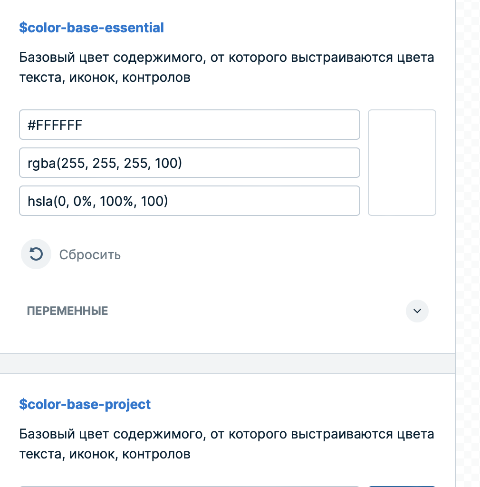Click the rgba(255, 255, 255, 100) field

[x=189, y=163]
